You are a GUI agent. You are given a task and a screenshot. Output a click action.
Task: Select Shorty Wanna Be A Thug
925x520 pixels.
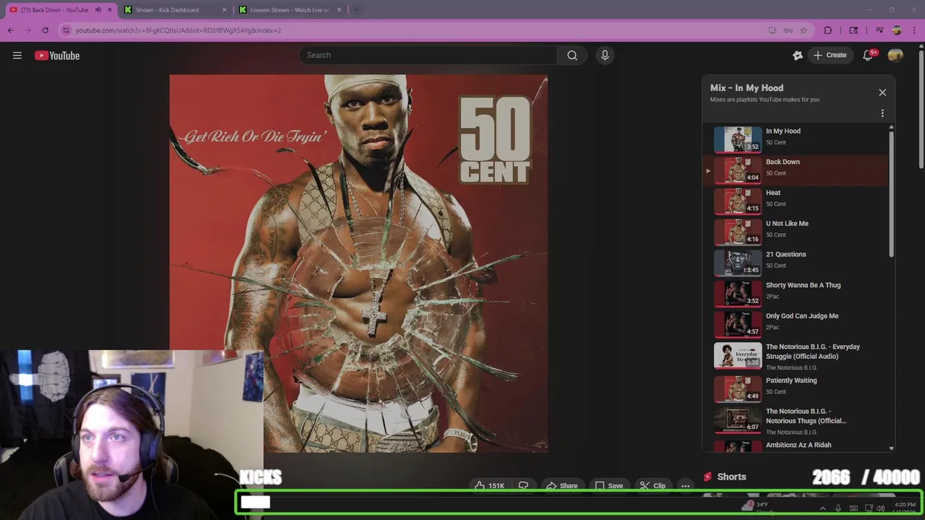(x=795, y=293)
